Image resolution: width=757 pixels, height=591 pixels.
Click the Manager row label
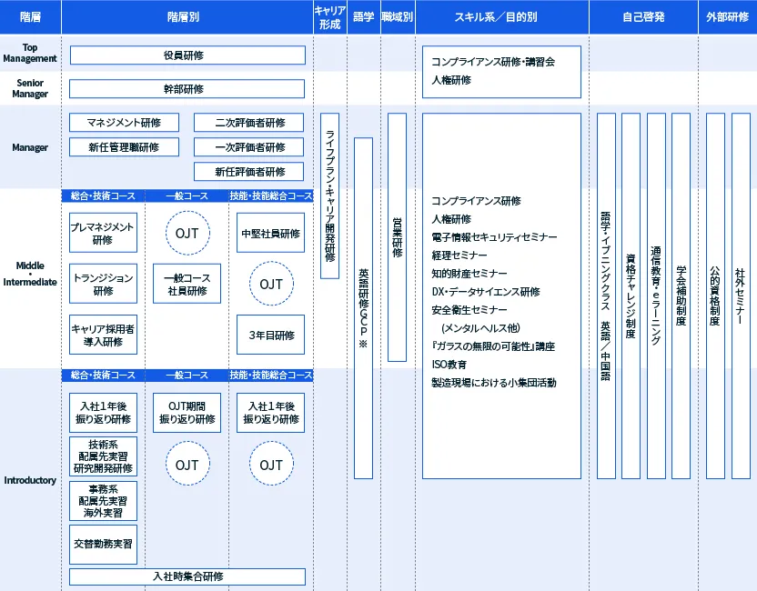pos(30,147)
